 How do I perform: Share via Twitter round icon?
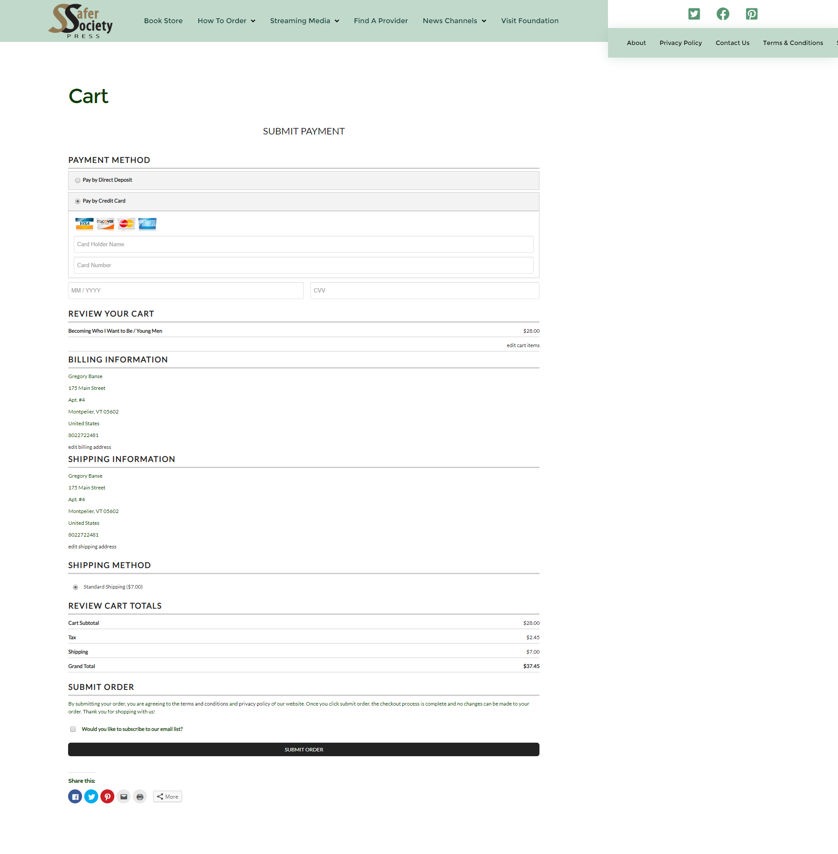click(x=91, y=796)
